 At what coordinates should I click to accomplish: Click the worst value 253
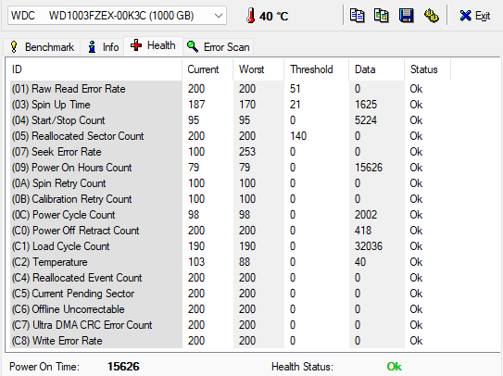247,152
